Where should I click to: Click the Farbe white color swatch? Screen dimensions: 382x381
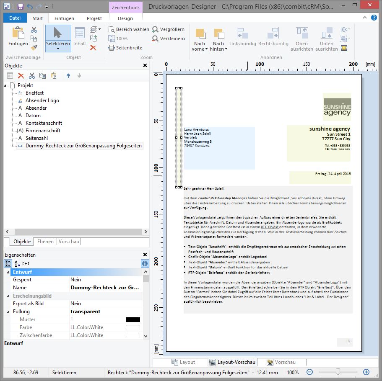click(133, 327)
